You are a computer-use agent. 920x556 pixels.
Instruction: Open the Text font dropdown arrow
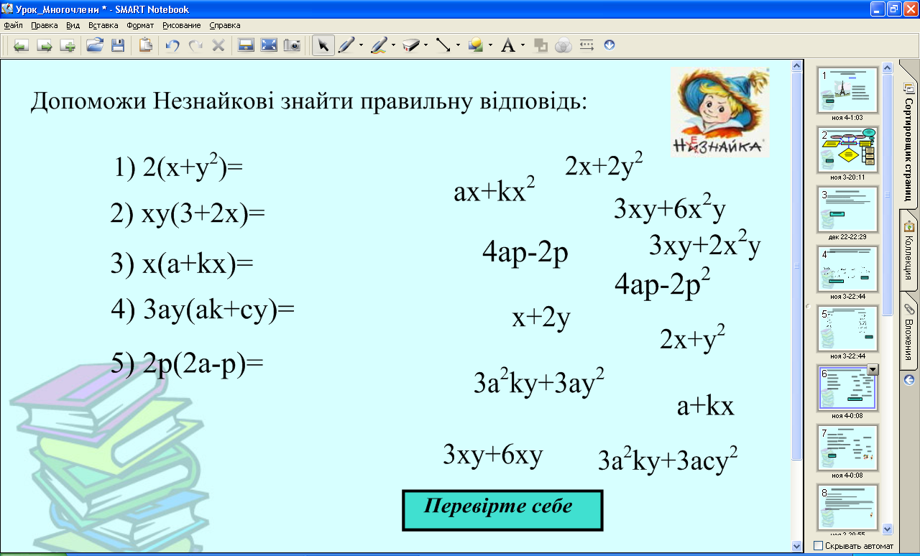click(x=523, y=45)
